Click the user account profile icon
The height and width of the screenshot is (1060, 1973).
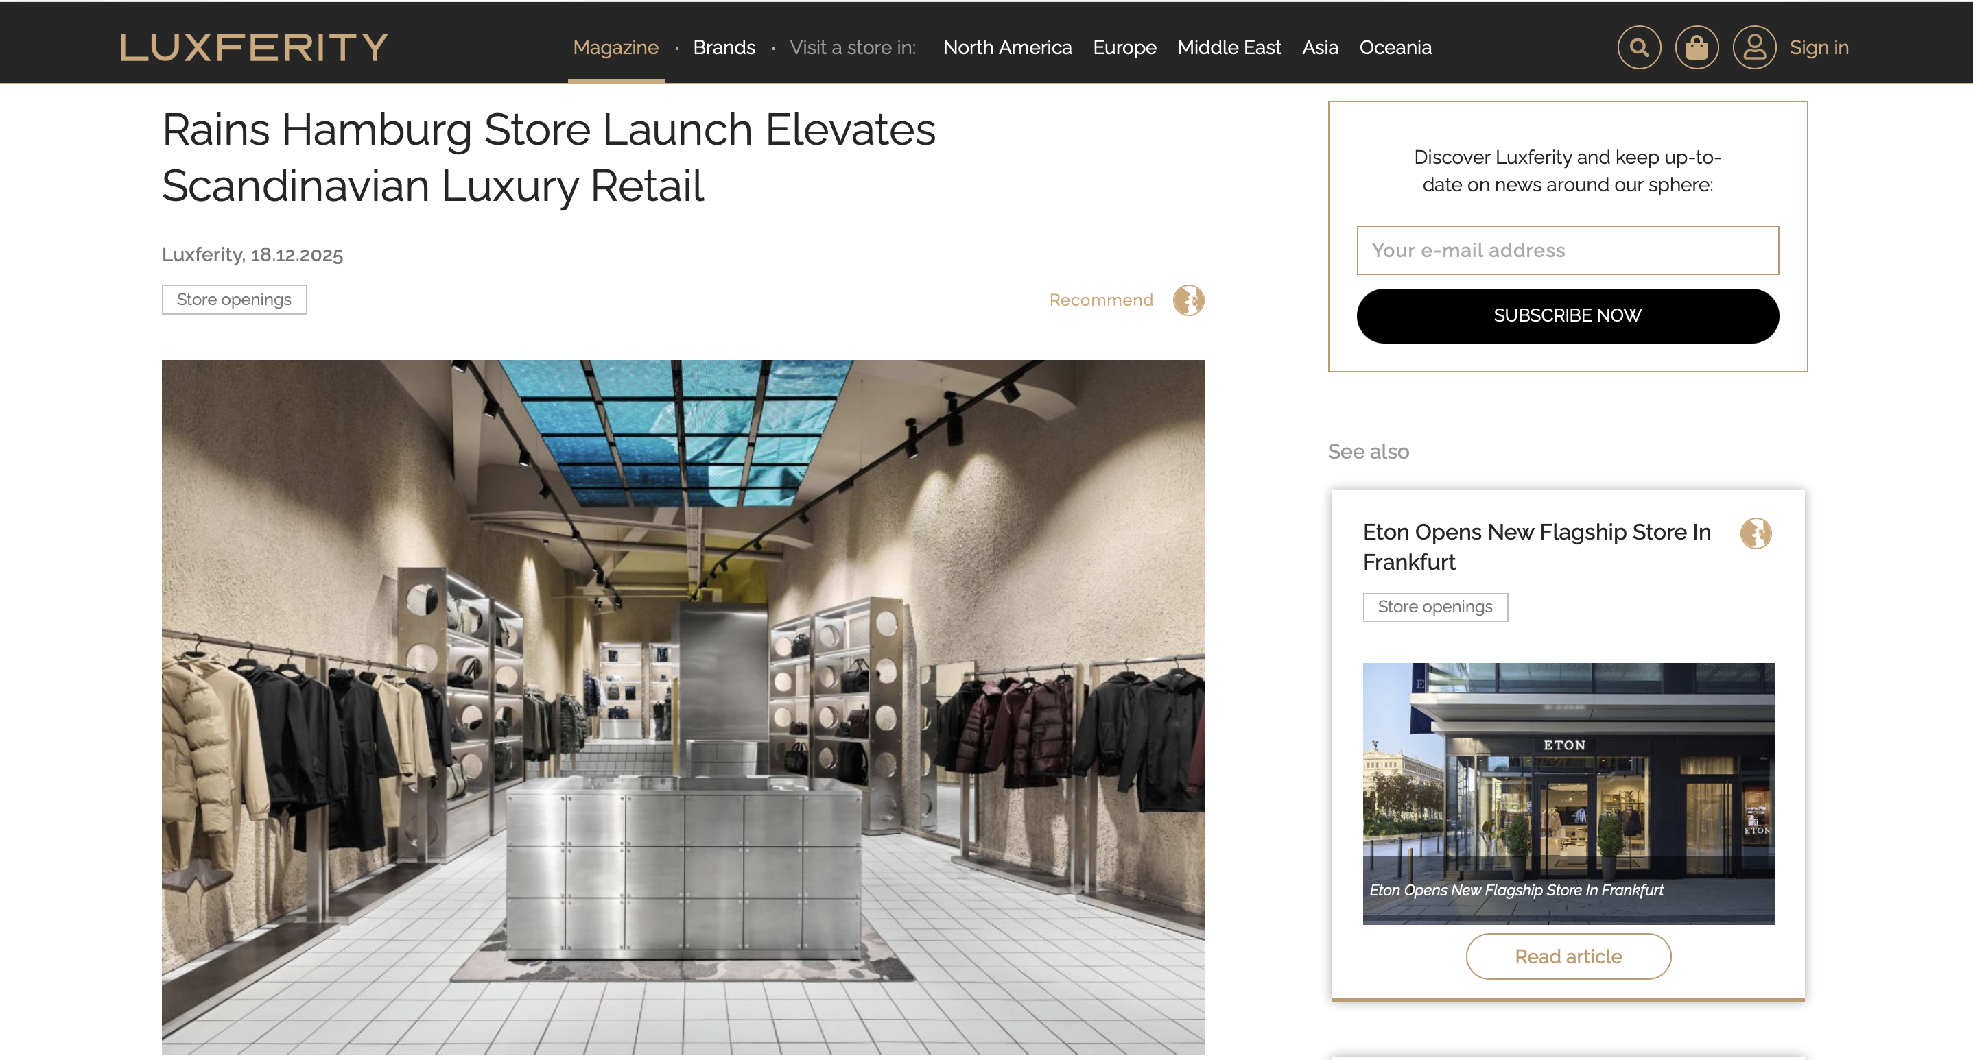(x=1754, y=47)
